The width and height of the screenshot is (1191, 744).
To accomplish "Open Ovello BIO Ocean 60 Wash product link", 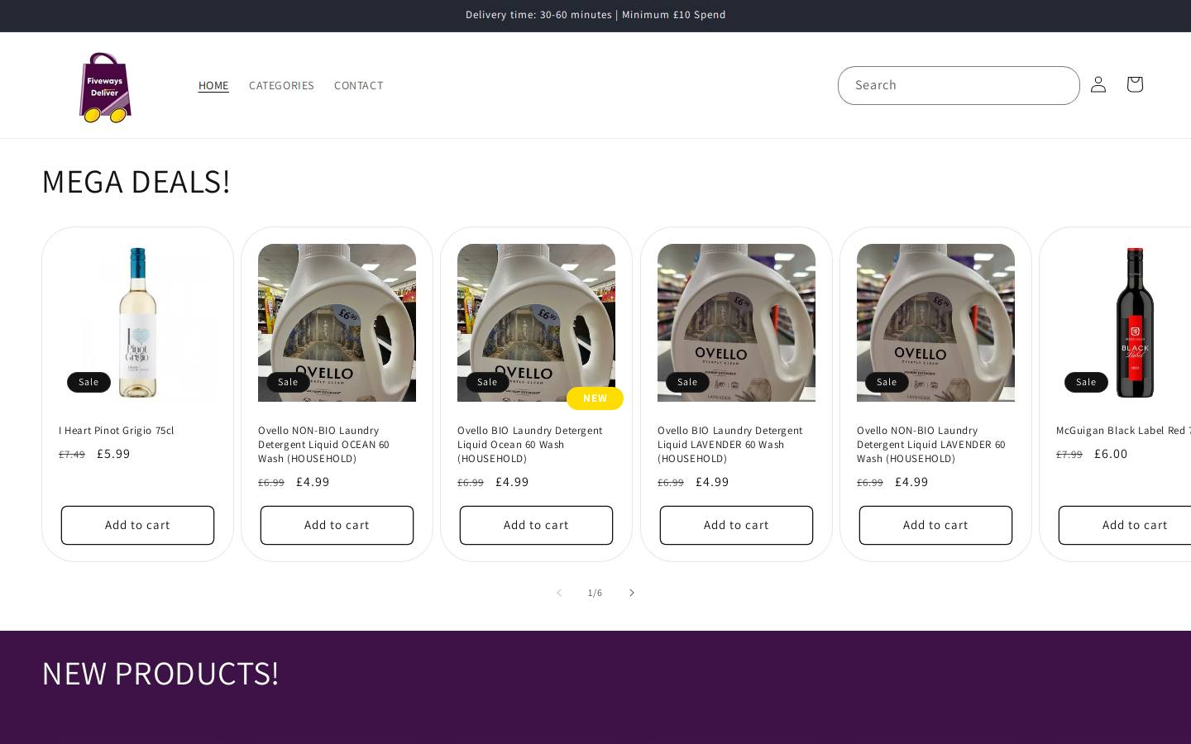I will pos(530,445).
